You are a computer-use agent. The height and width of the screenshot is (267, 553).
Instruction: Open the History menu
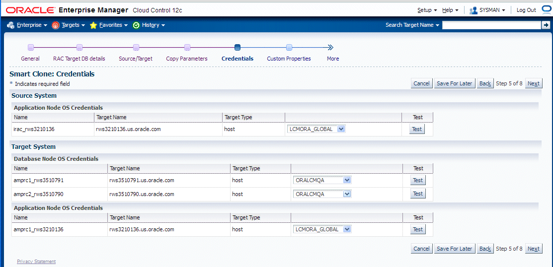click(x=154, y=25)
